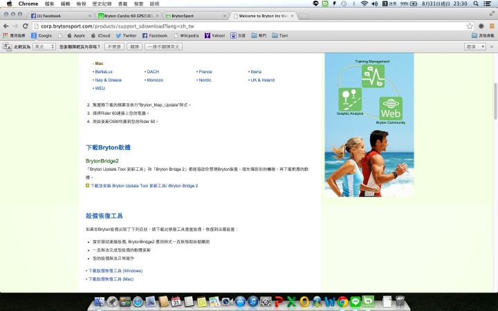Open Spotlight search magnifier

[476, 3]
